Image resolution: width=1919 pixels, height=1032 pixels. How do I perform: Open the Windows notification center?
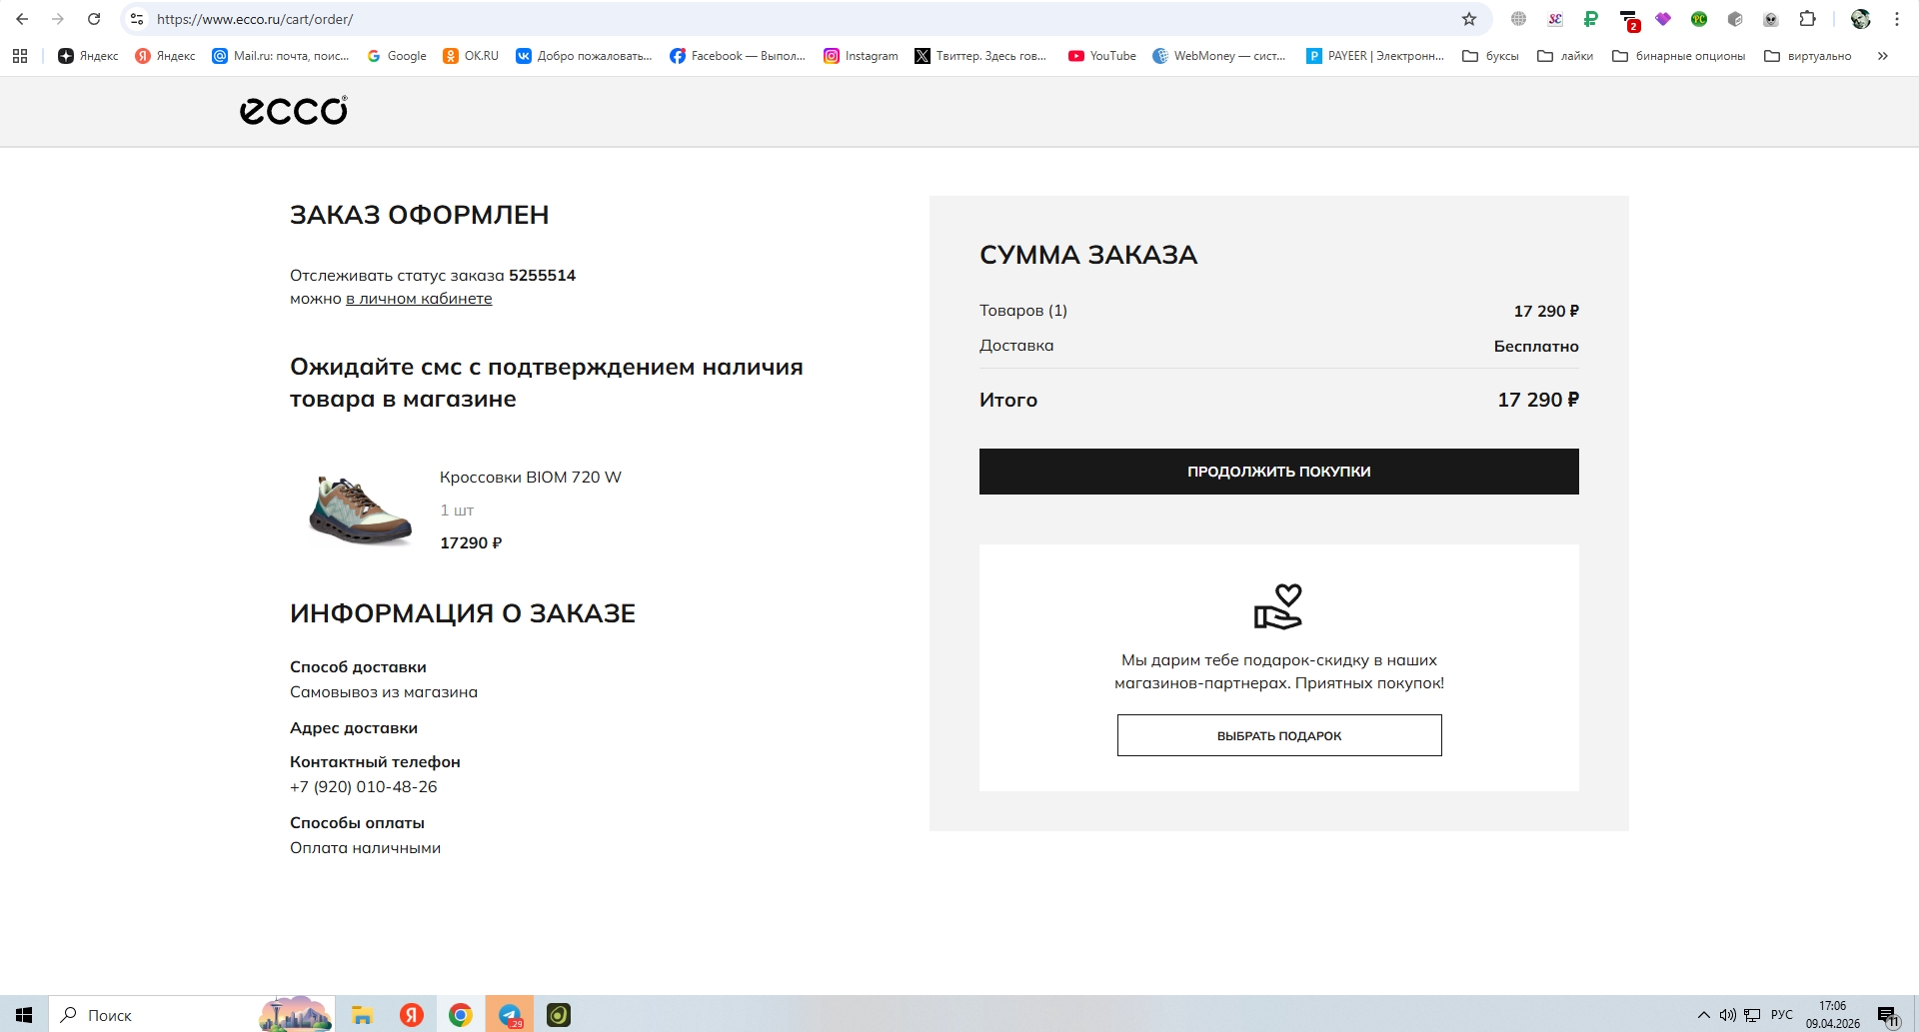(1888, 1016)
